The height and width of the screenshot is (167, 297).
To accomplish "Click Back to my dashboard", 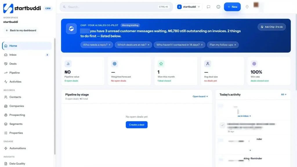I will pos(21,30).
